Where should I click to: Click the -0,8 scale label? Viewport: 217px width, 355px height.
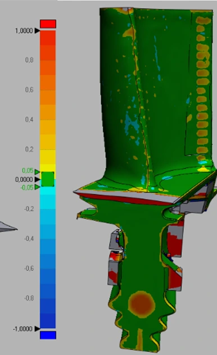tap(29, 298)
